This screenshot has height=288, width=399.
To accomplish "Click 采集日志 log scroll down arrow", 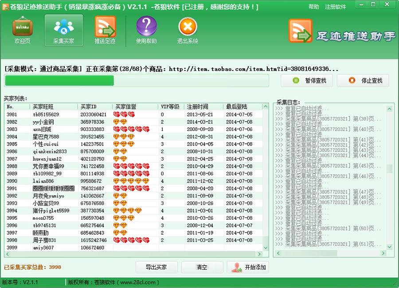I will point(389,247).
